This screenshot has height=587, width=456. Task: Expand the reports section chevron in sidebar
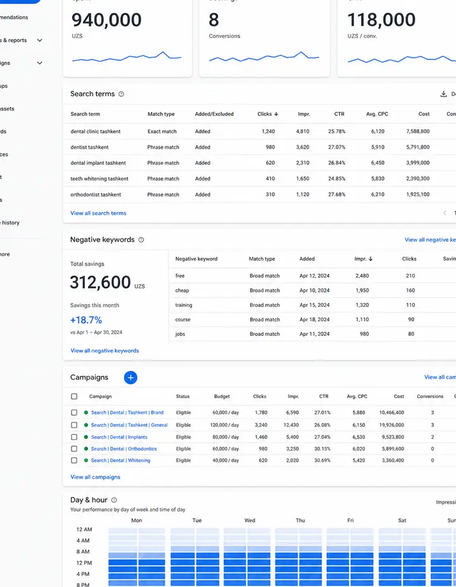click(x=40, y=40)
